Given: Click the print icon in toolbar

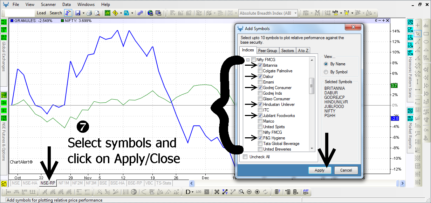Looking at the screenshot, I should pyautogui.click(x=89, y=13).
